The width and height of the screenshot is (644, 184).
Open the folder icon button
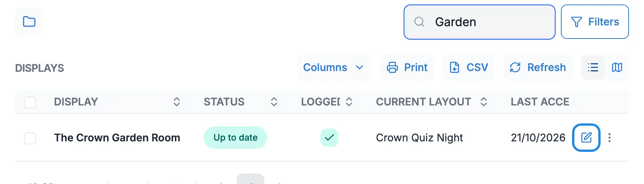click(x=29, y=22)
